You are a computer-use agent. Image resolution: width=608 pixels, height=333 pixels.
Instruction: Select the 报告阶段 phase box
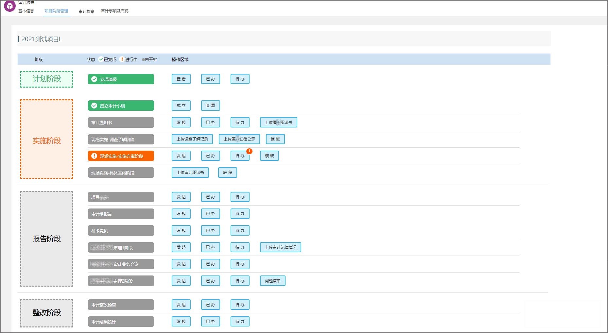(47, 239)
